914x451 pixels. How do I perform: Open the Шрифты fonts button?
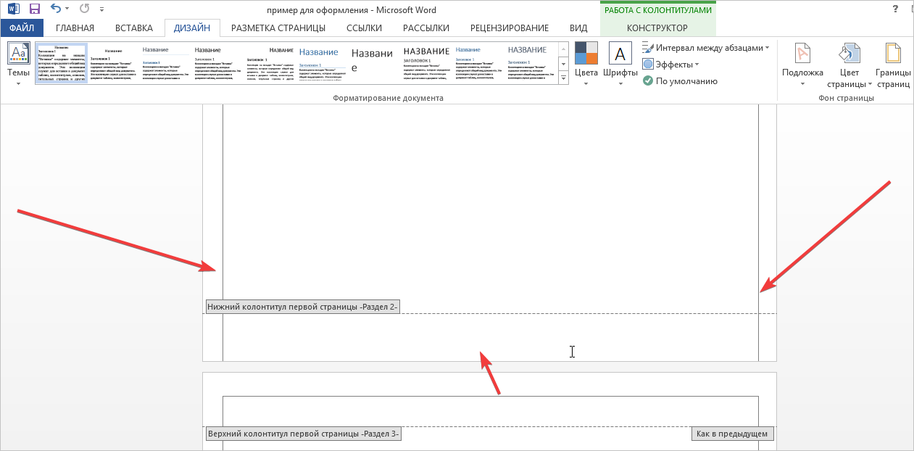coord(620,63)
